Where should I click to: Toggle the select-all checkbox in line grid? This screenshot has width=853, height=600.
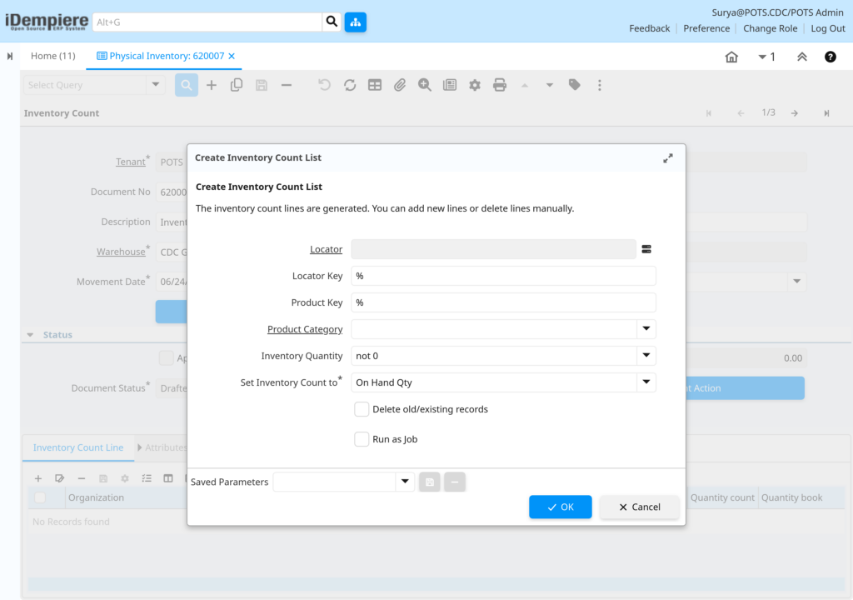click(40, 497)
